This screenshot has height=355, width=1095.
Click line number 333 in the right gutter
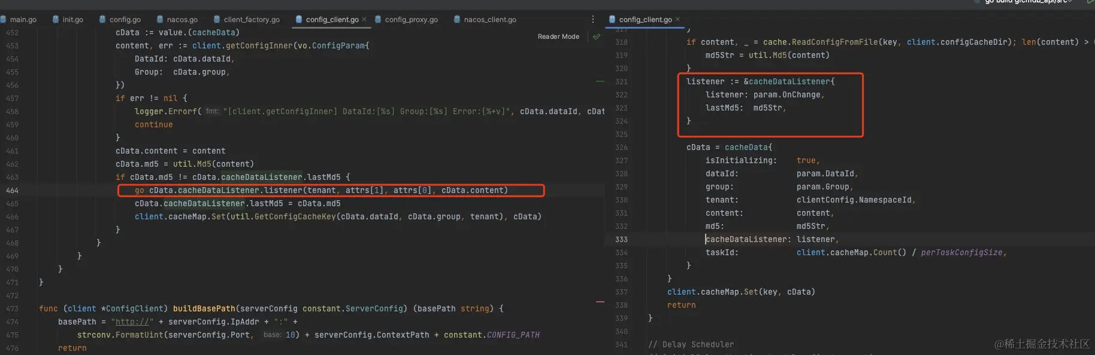pyautogui.click(x=621, y=239)
